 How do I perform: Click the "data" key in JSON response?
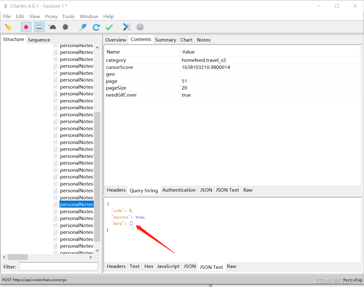[118, 223]
